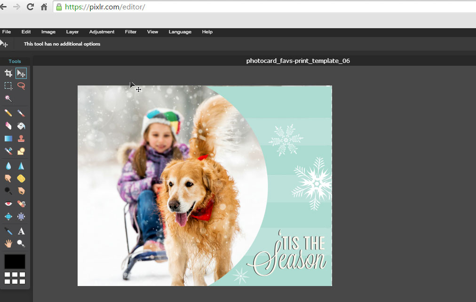Image resolution: width=476 pixels, height=302 pixels.
Task: Activate the Hand pan tool
Action: (x=8, y=243)
